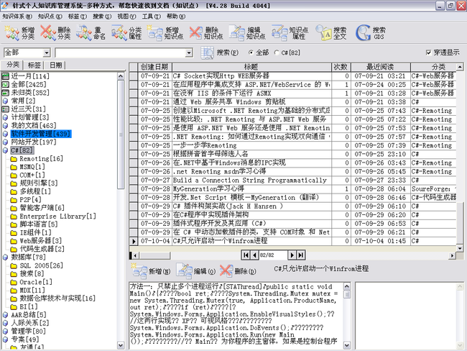
Task: Select row '一步一步学Remoting'
Action: tap(293, 145)
